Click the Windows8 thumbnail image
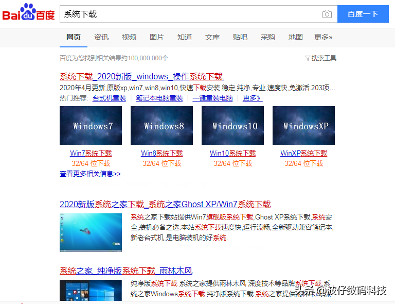 tap(161, 125)
